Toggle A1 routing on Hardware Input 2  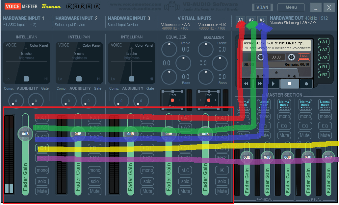pyautogui.click(x=95, y=118)
